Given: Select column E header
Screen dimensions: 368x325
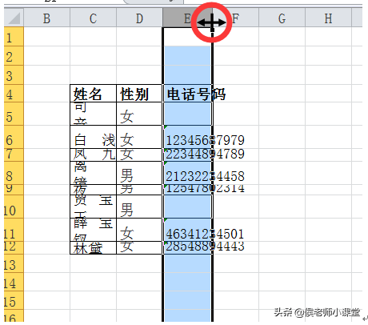Looking at the screenshot, I should coord(187,18).
